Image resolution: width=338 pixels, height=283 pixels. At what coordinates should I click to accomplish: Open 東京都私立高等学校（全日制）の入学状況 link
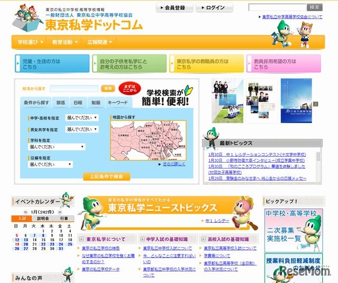point(230,266)
